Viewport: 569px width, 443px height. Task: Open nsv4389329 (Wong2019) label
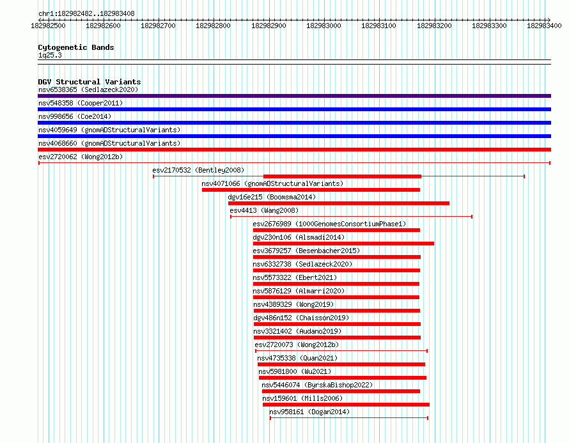coord(293,304)
